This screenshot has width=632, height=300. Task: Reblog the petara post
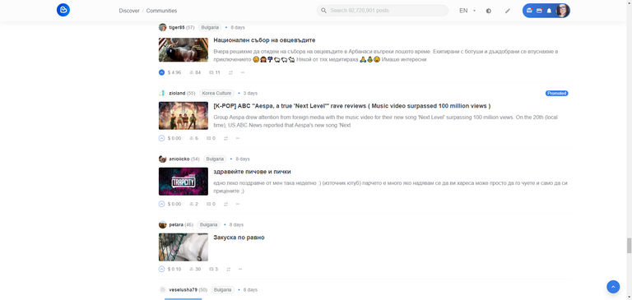click(x=228, y=269)
